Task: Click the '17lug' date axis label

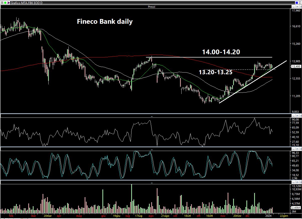Action: pos(138,215)
